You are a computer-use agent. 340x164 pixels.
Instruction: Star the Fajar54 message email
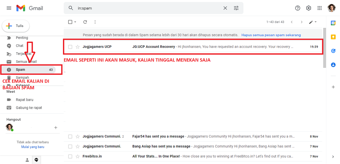[x=78, y=136]
